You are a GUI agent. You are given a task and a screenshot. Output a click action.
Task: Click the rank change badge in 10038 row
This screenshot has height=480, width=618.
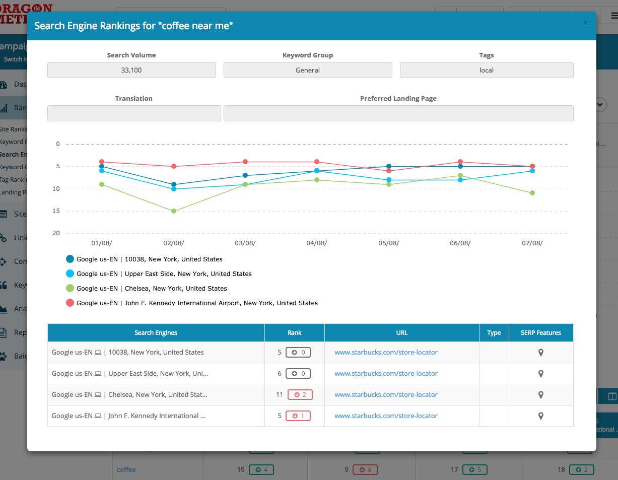click(x=298, y=353)
